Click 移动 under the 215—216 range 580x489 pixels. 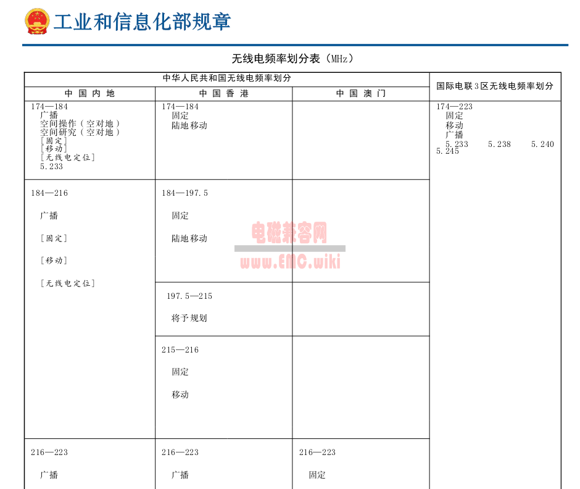[x=180, y=395]
